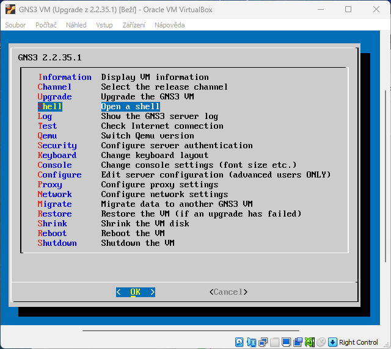Click the display status icon
The width and height of the screenshot is (391, 349).
[x=286, y=342]
